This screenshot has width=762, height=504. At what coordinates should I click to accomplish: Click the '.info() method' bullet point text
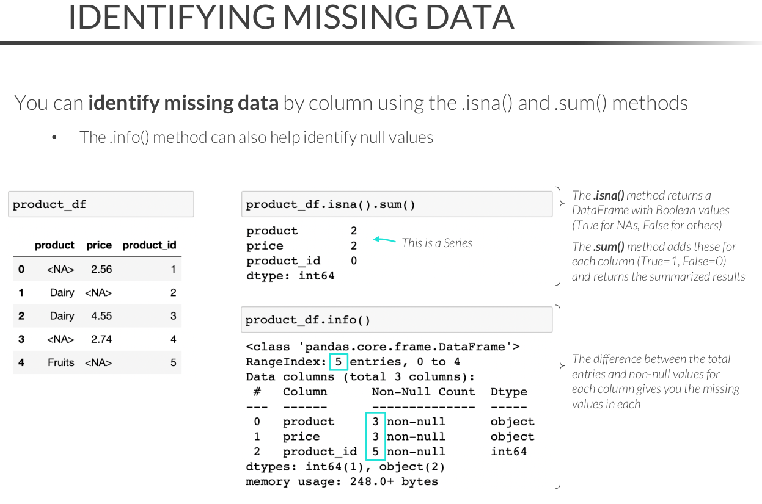[256, 137]
